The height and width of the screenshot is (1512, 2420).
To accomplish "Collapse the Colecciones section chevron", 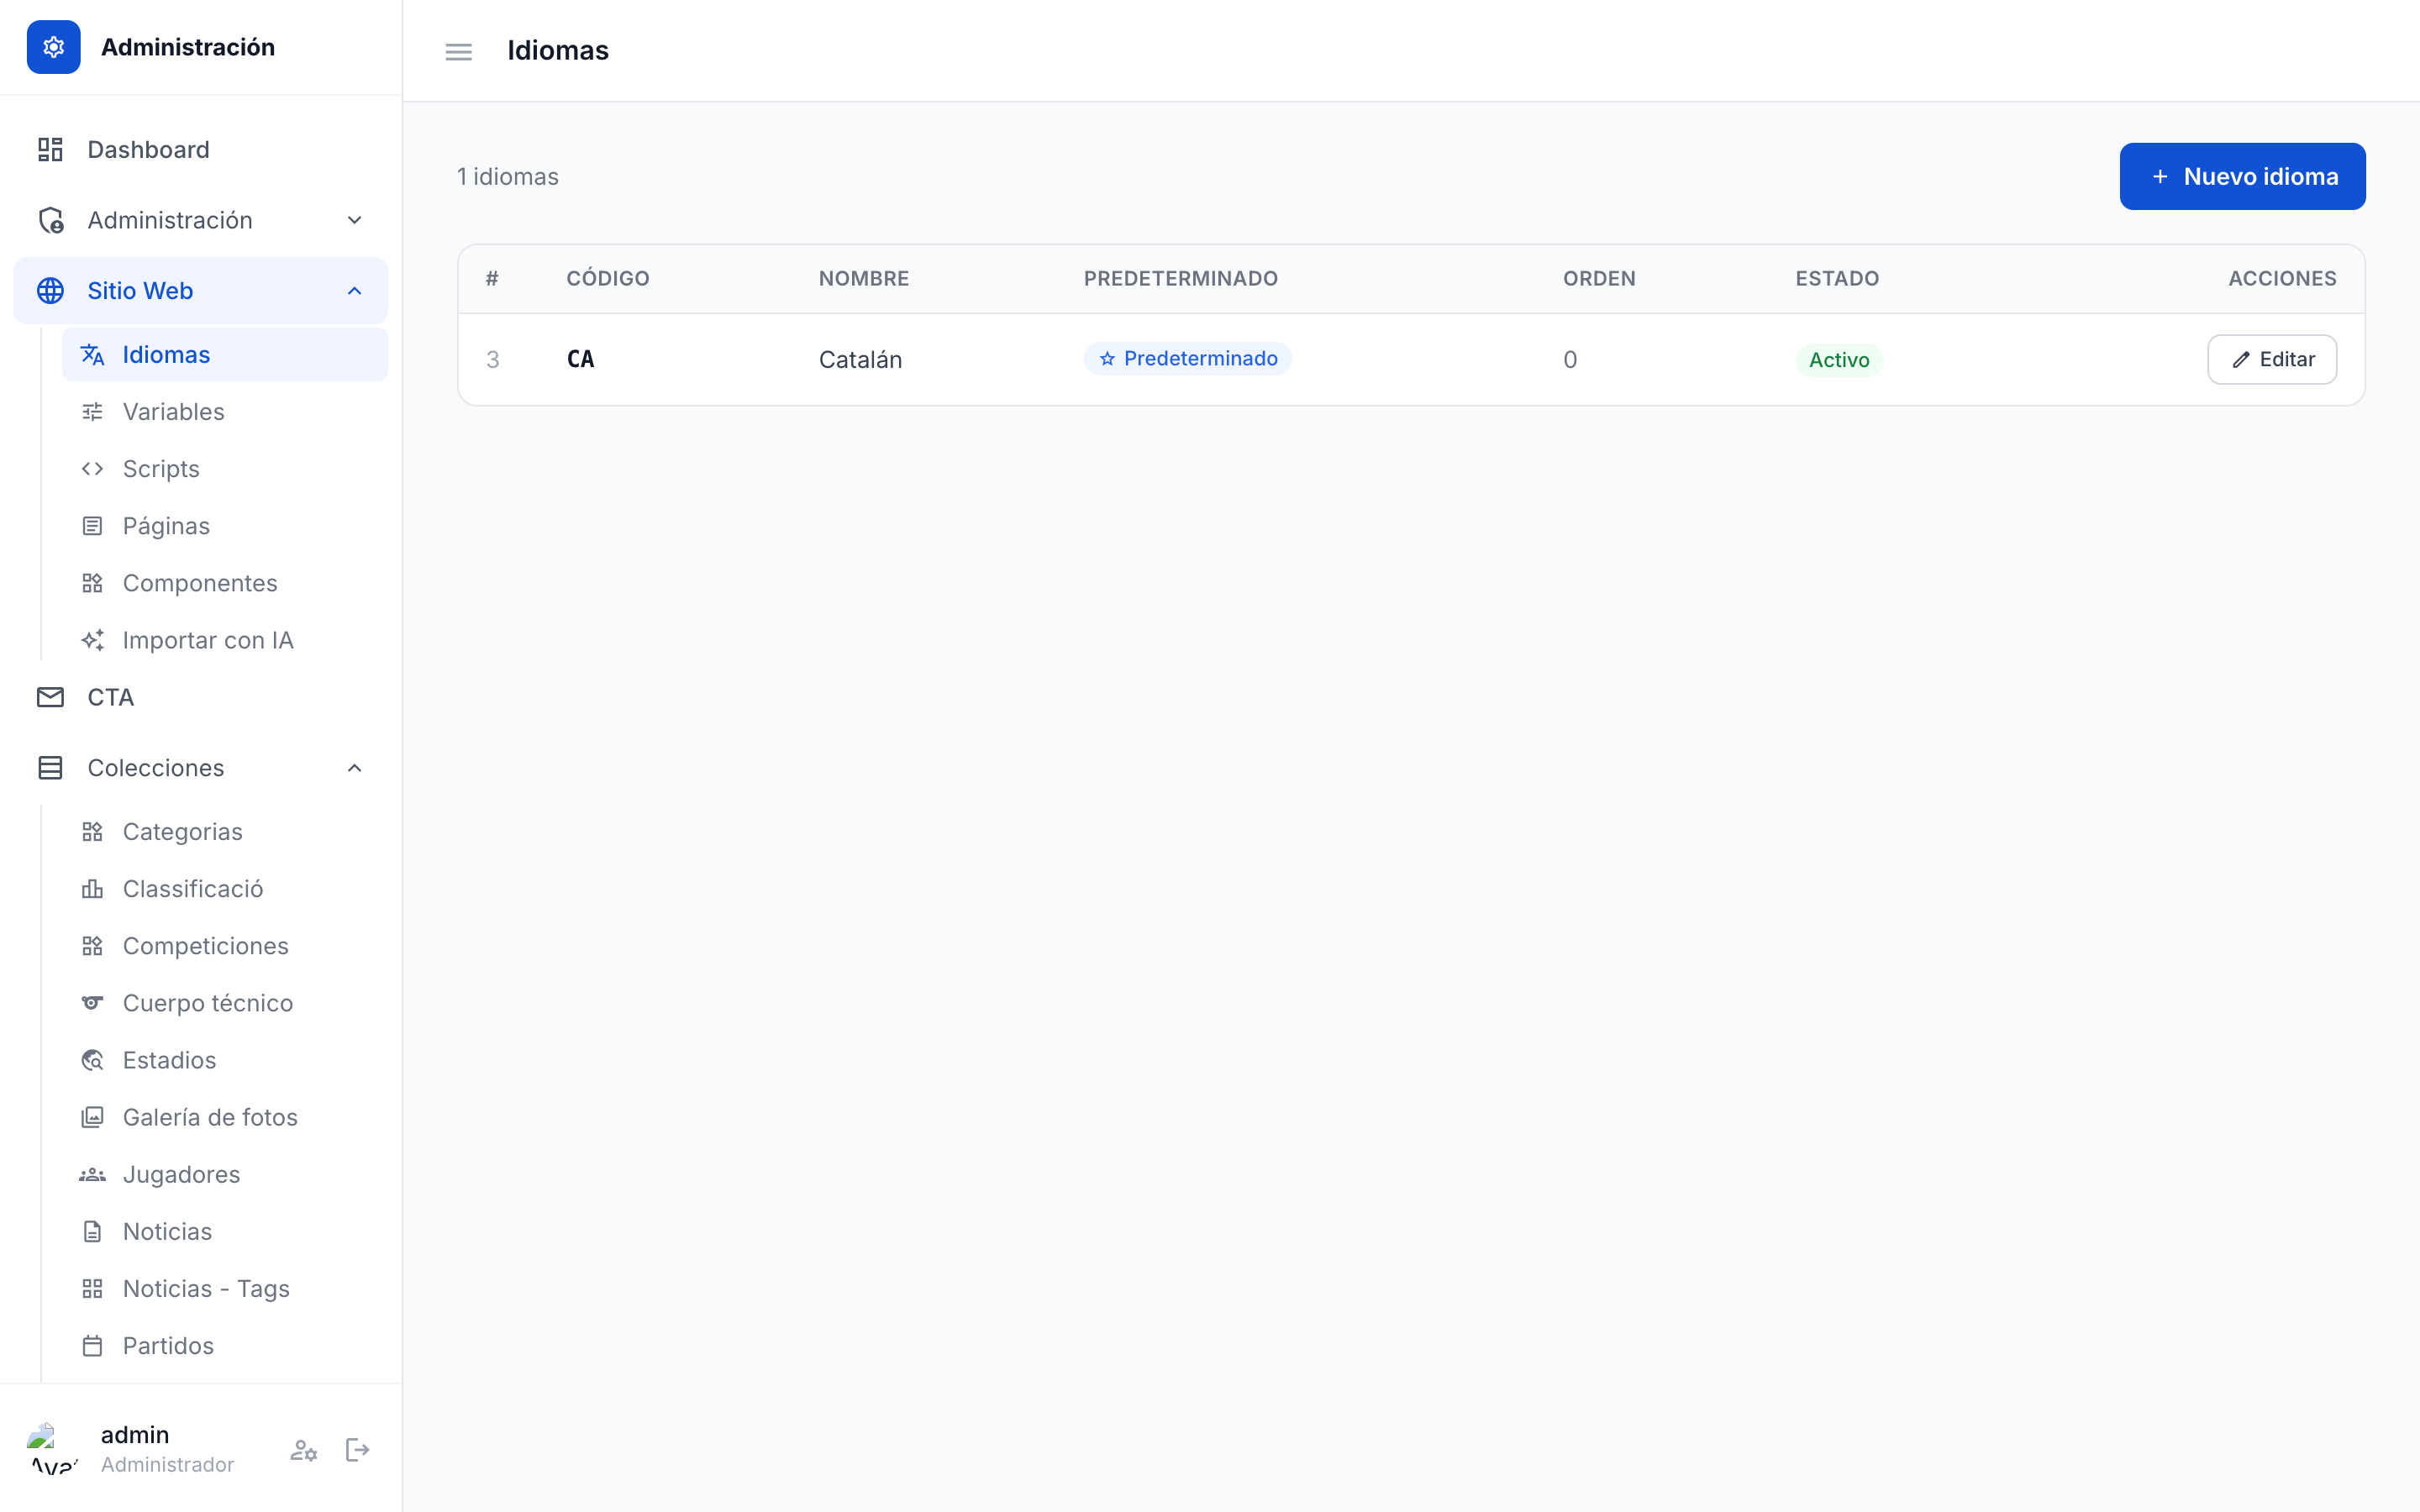I will click(354, 768).
